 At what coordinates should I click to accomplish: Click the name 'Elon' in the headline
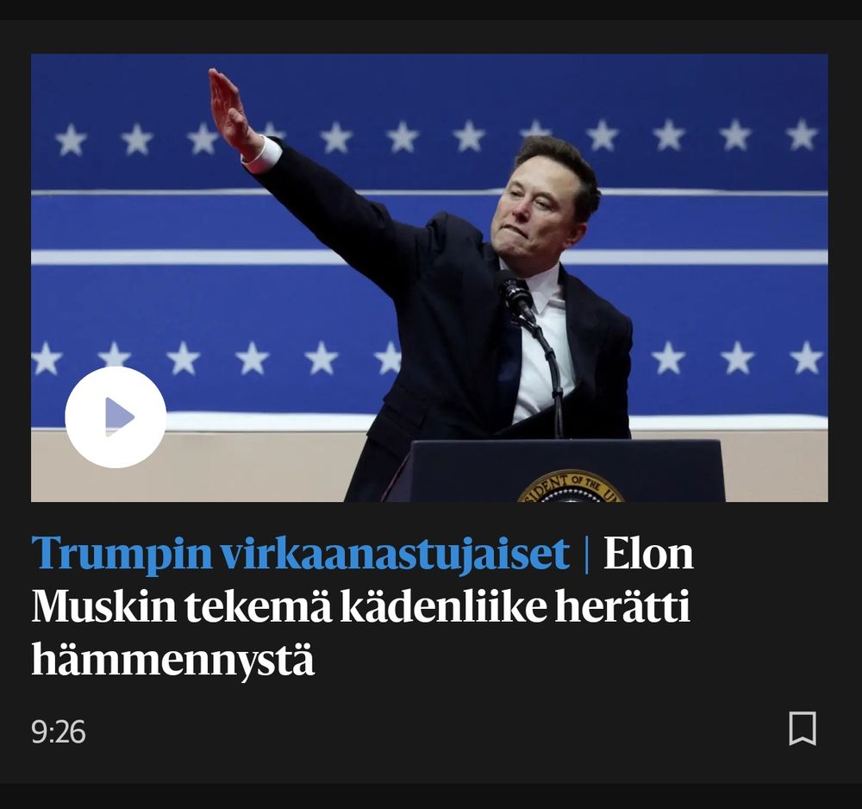click(x=649, y=553)
